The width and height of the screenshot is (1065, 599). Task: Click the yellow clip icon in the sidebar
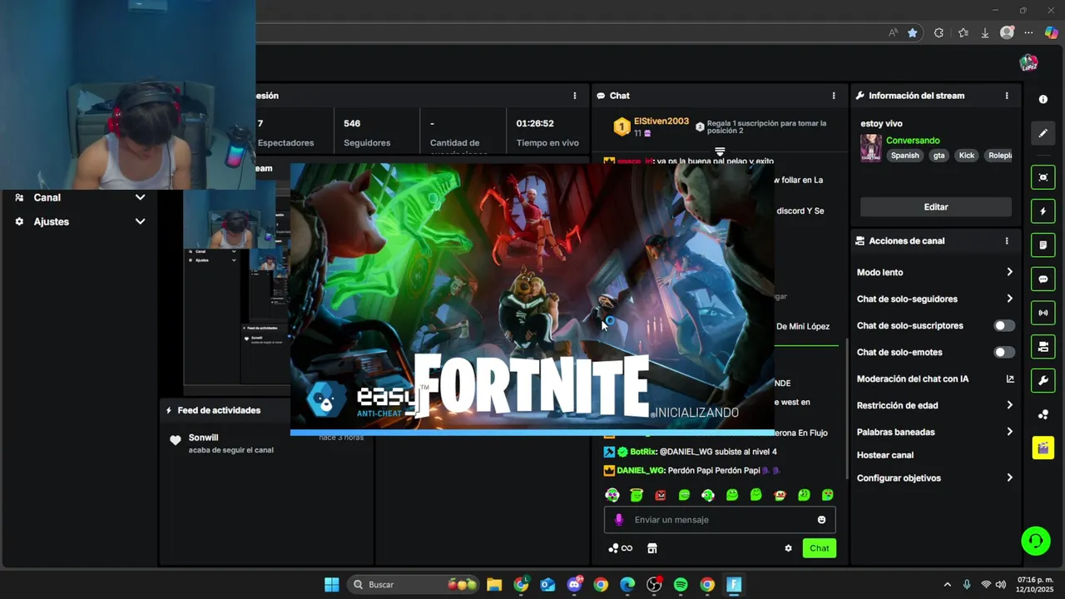tap(1043, 448)
